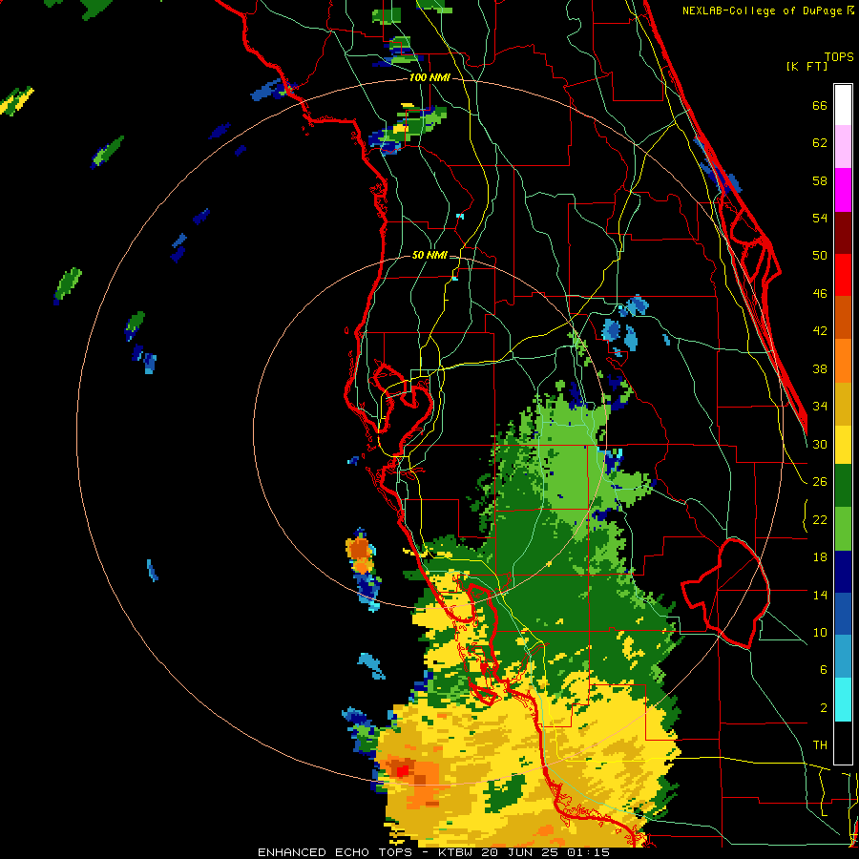Click the 100 NMI range ring label

pyautogui.click(x=429, y=78)
